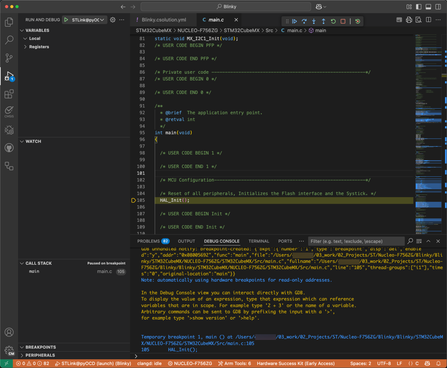Select the STLink@pyOCD debug configuration dropdown
This screenshot has height=368, width=447.
(88, 20)
